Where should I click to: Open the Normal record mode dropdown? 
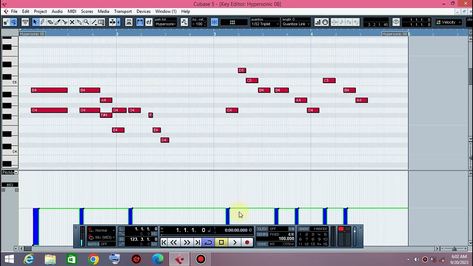click(x=102, y=231)
